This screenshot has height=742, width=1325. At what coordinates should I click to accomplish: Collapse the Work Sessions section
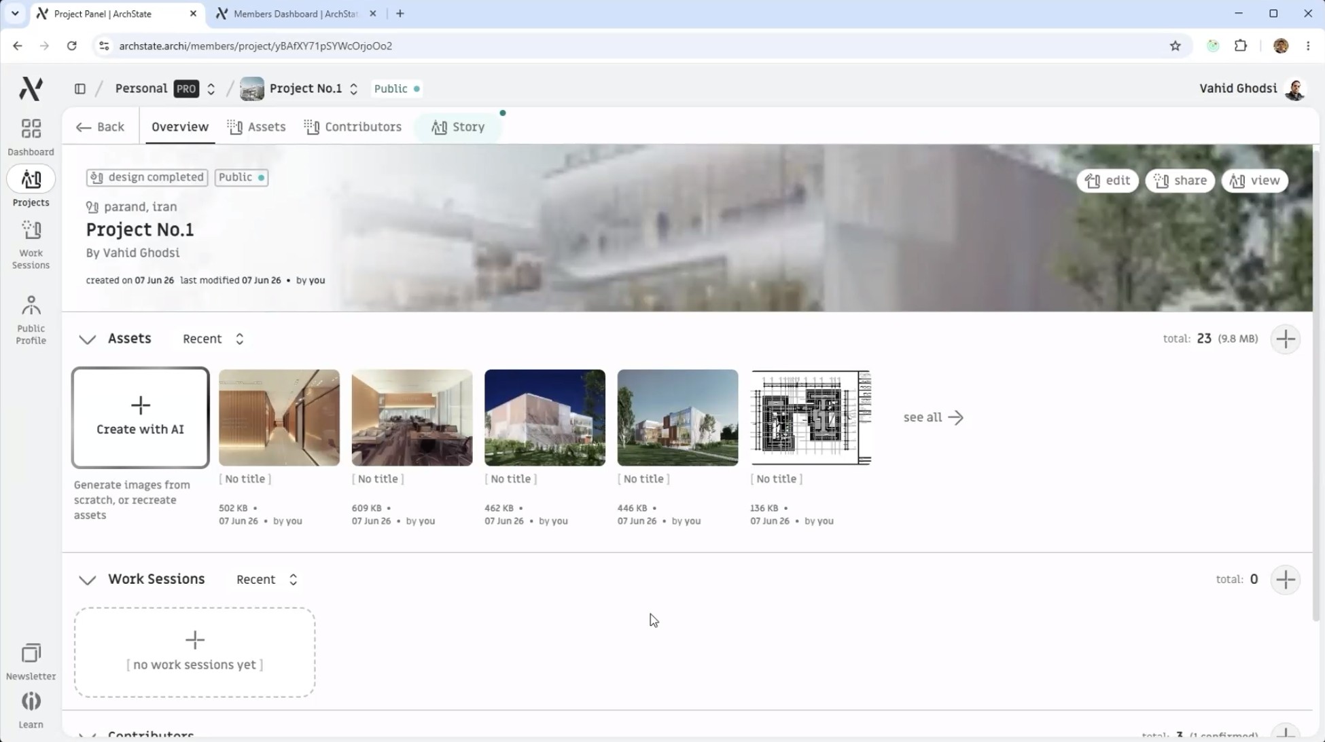click(x=87, y=580)
